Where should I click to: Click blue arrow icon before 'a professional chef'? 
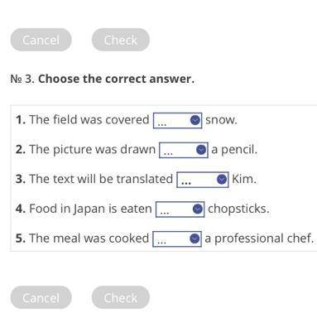coord(195,238)
